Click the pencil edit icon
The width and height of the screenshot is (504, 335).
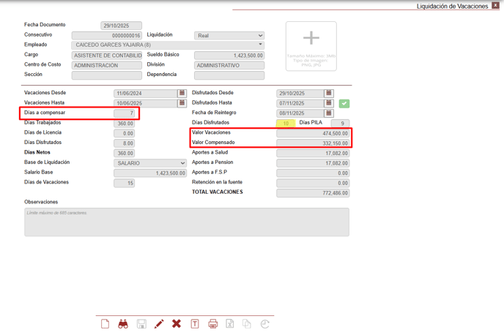tap(159, 323)
